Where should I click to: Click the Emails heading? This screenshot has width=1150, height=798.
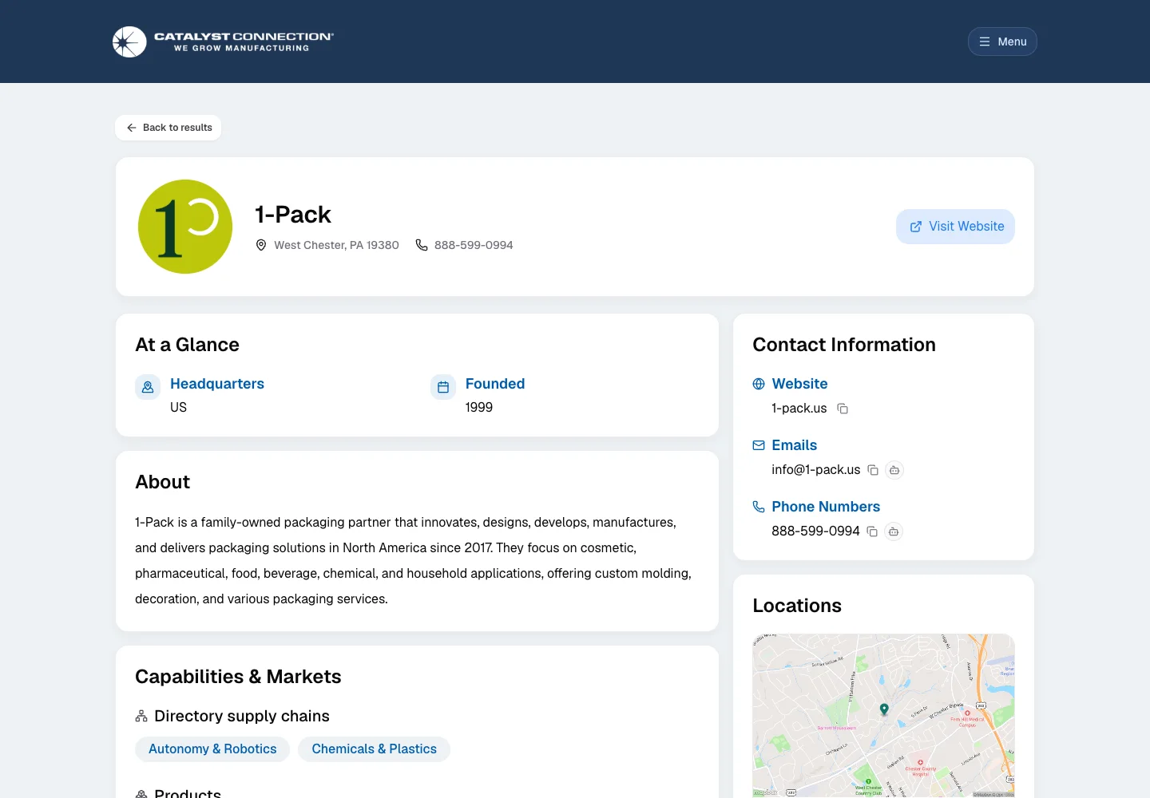[x=795, y=445]
